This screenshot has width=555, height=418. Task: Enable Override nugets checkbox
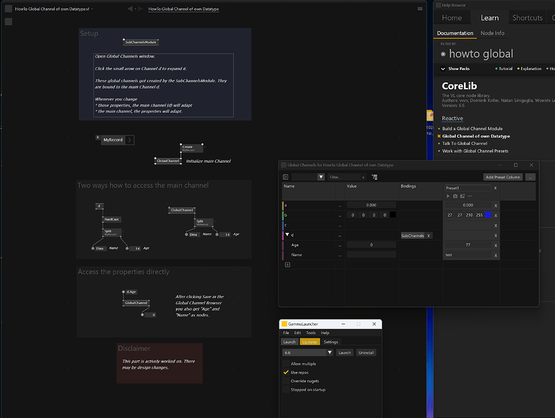[x=286, y=381]
